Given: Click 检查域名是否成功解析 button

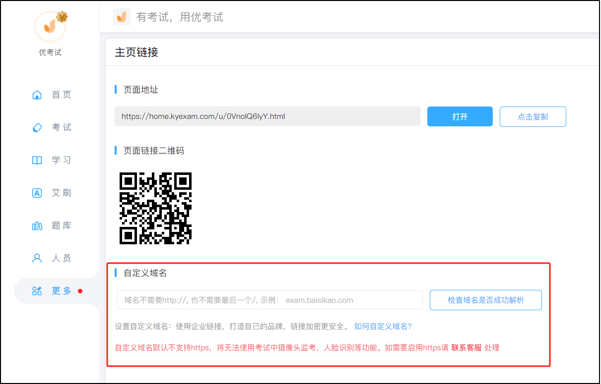Looking at the screenshot, I should [x=486, y=300].
